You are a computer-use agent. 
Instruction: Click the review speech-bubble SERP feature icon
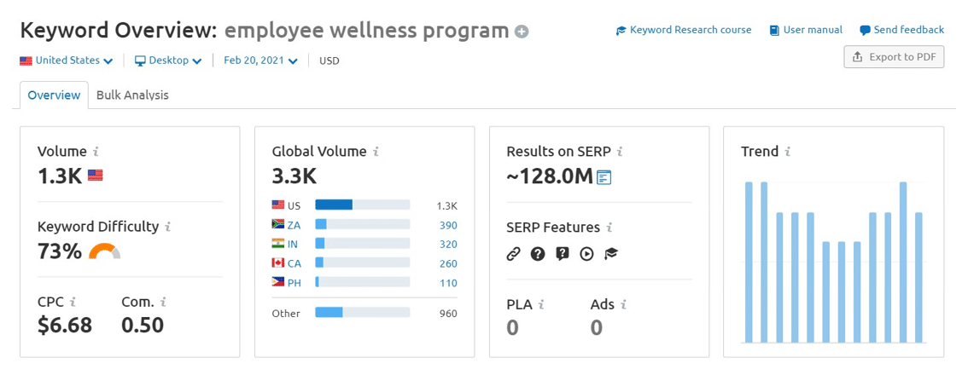click(562, 254)
